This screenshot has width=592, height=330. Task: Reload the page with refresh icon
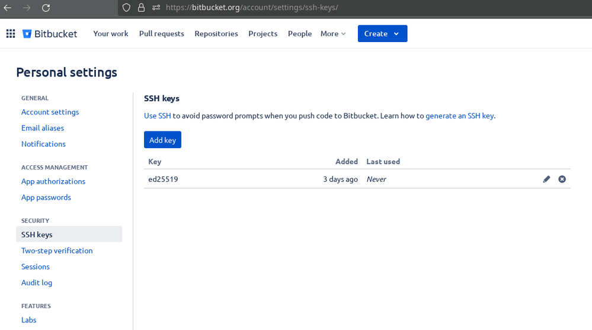coord(46,8)
